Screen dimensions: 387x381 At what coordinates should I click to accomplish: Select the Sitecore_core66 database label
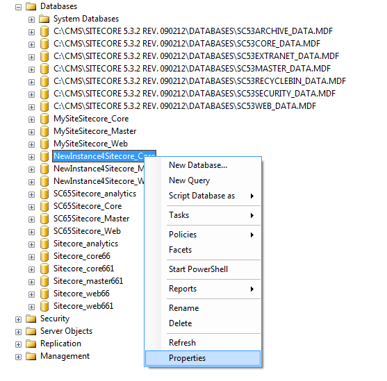82,256
